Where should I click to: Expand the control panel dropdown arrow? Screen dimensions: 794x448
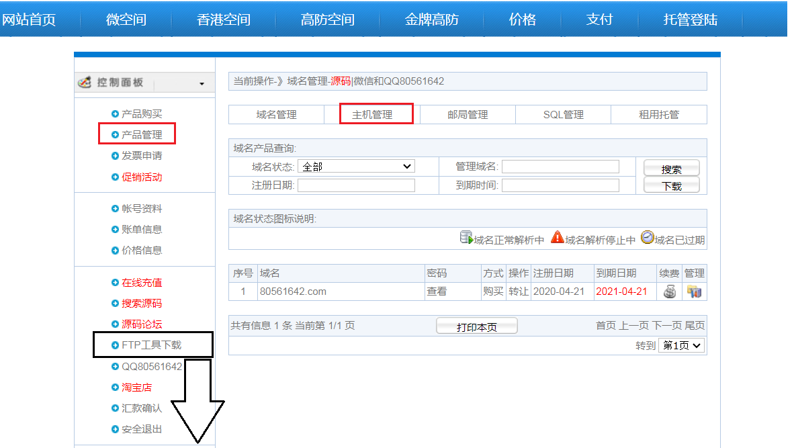pyautogui.click(x=202, y=84)
